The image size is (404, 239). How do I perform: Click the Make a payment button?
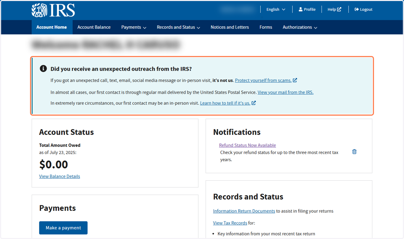coord(63,228)
